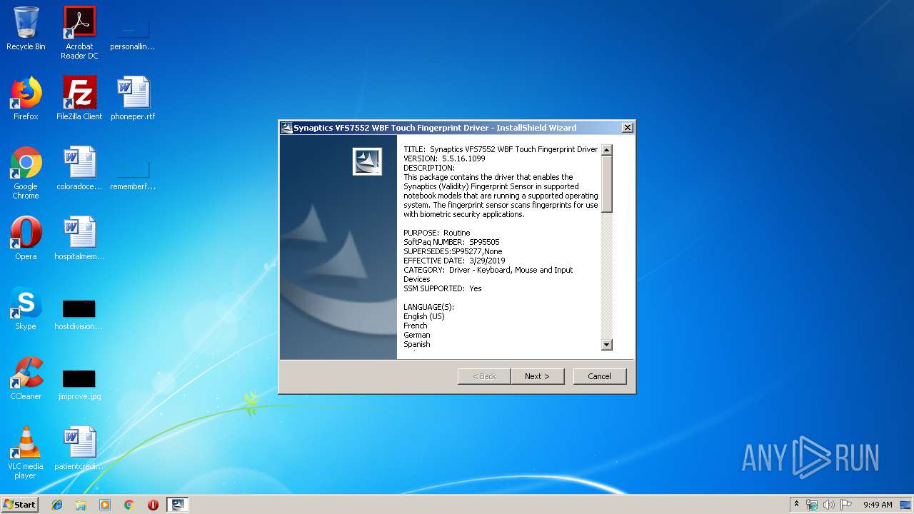Image resolution: width=914 pixels, height=514 pixels.
Task: Open Windows Explorer from taskbar
Action: 81,505
